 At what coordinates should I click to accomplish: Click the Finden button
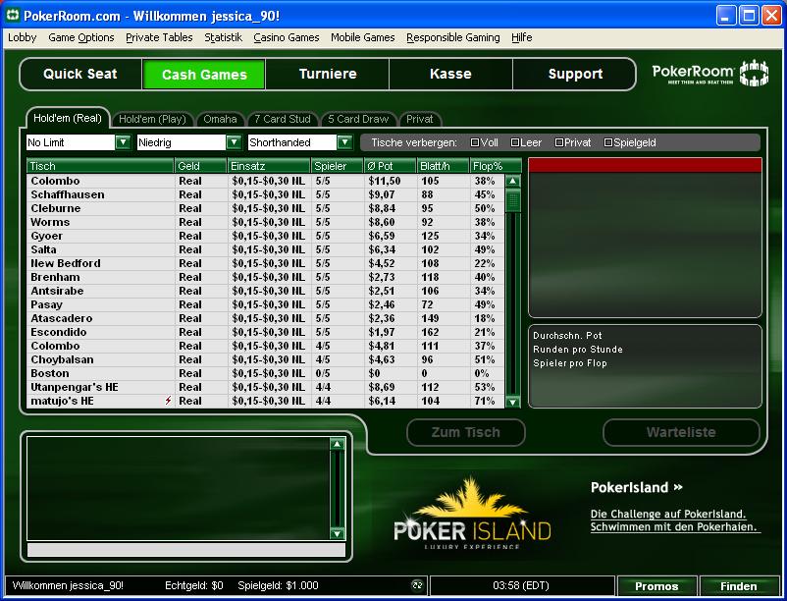[739, 586]
